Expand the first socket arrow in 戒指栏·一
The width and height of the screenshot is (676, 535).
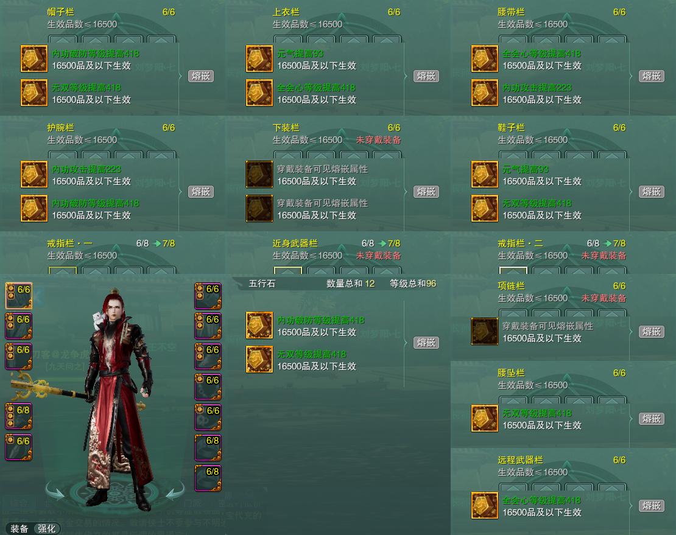63,270
